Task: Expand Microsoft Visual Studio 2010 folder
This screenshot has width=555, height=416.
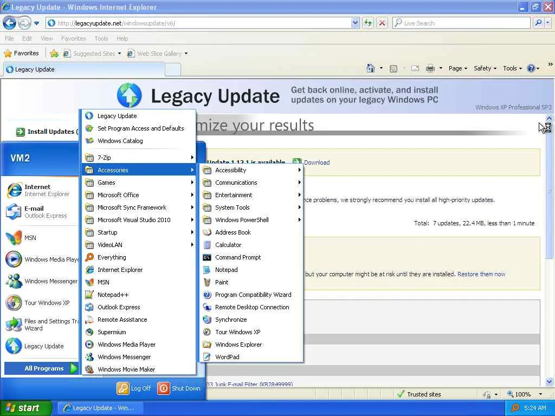Action: (139, 220)
